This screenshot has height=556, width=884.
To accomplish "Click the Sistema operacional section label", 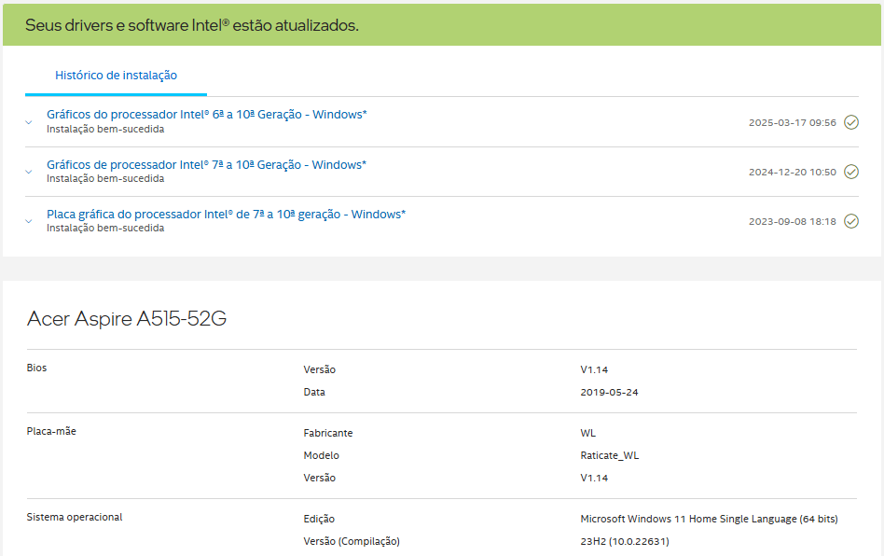I will click(x=75, y=517).
